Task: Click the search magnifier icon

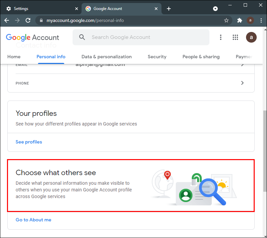Action: pos(82,37)
